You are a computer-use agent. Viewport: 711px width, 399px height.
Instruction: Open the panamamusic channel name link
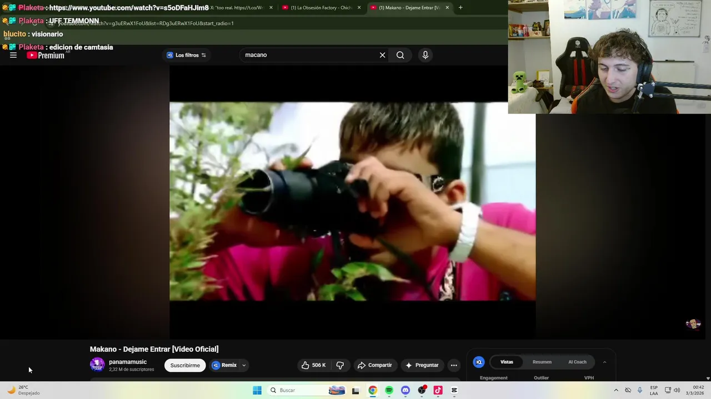tap(128, 362)
